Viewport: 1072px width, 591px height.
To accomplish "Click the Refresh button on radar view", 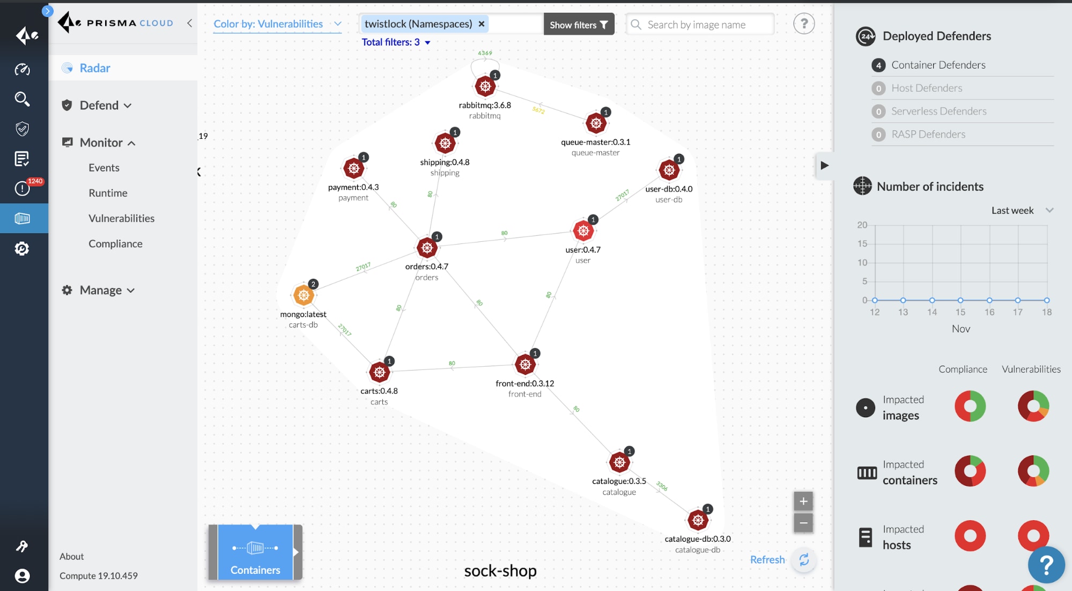I will coord(802,560).
